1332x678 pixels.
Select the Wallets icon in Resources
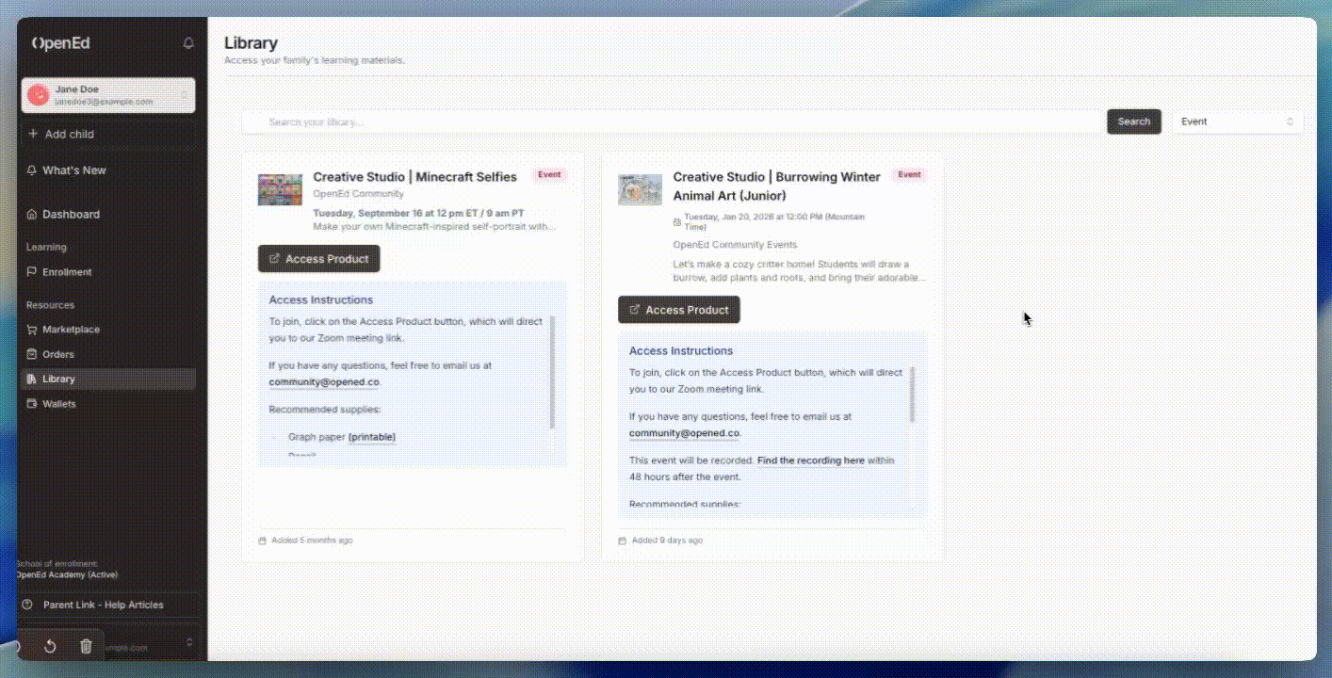click(31, 403)
